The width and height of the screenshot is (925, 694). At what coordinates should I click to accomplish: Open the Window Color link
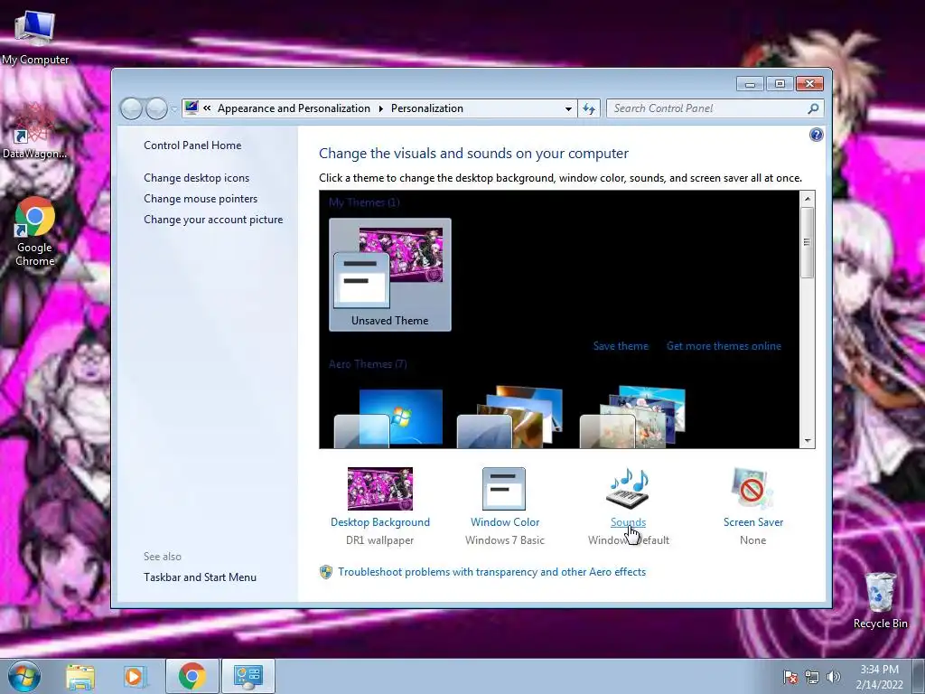click(x=505, y=522)
